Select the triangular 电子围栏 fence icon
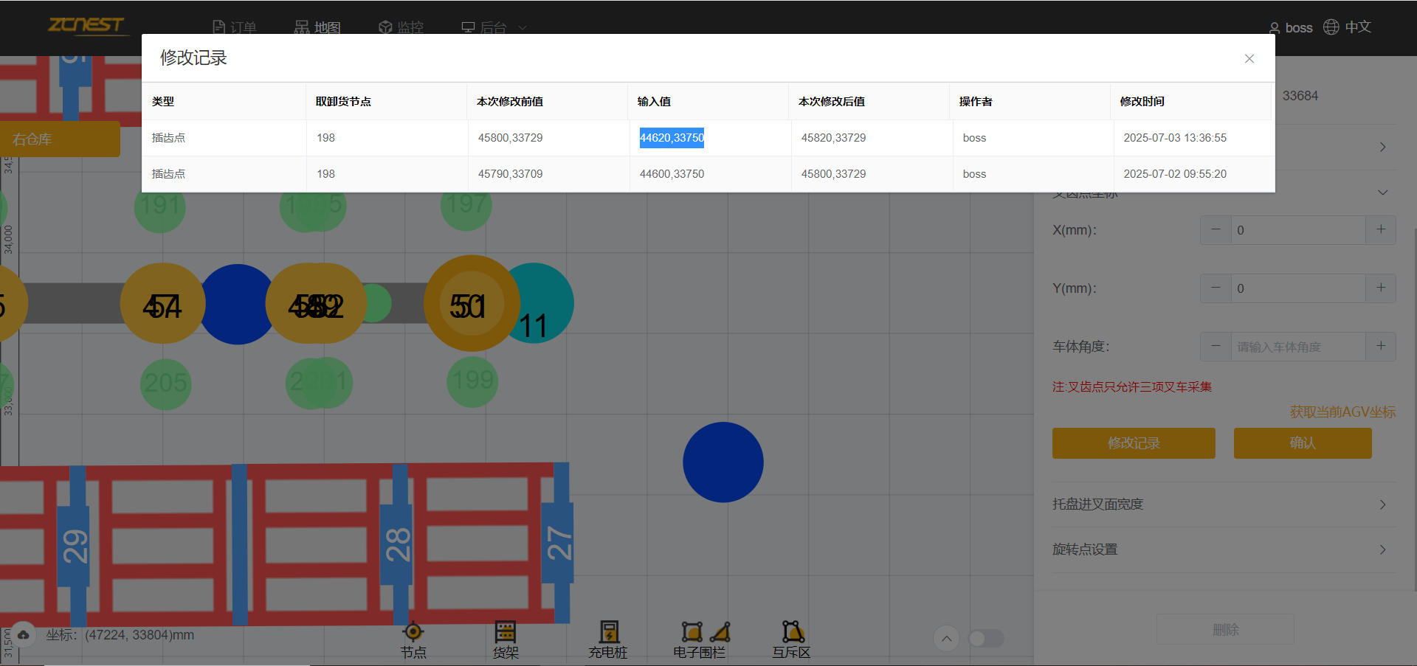The image size is (1417, 666). pos(720,632)
